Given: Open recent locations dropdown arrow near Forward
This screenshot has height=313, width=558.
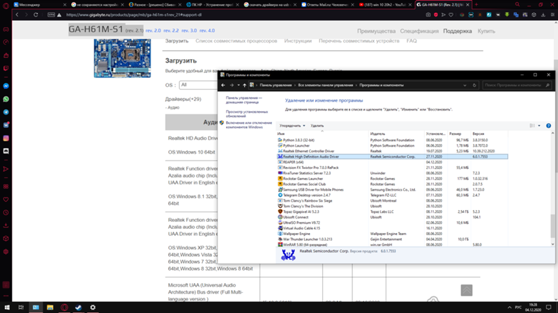Looking at the screenshot, I should [x=239, y=85].
